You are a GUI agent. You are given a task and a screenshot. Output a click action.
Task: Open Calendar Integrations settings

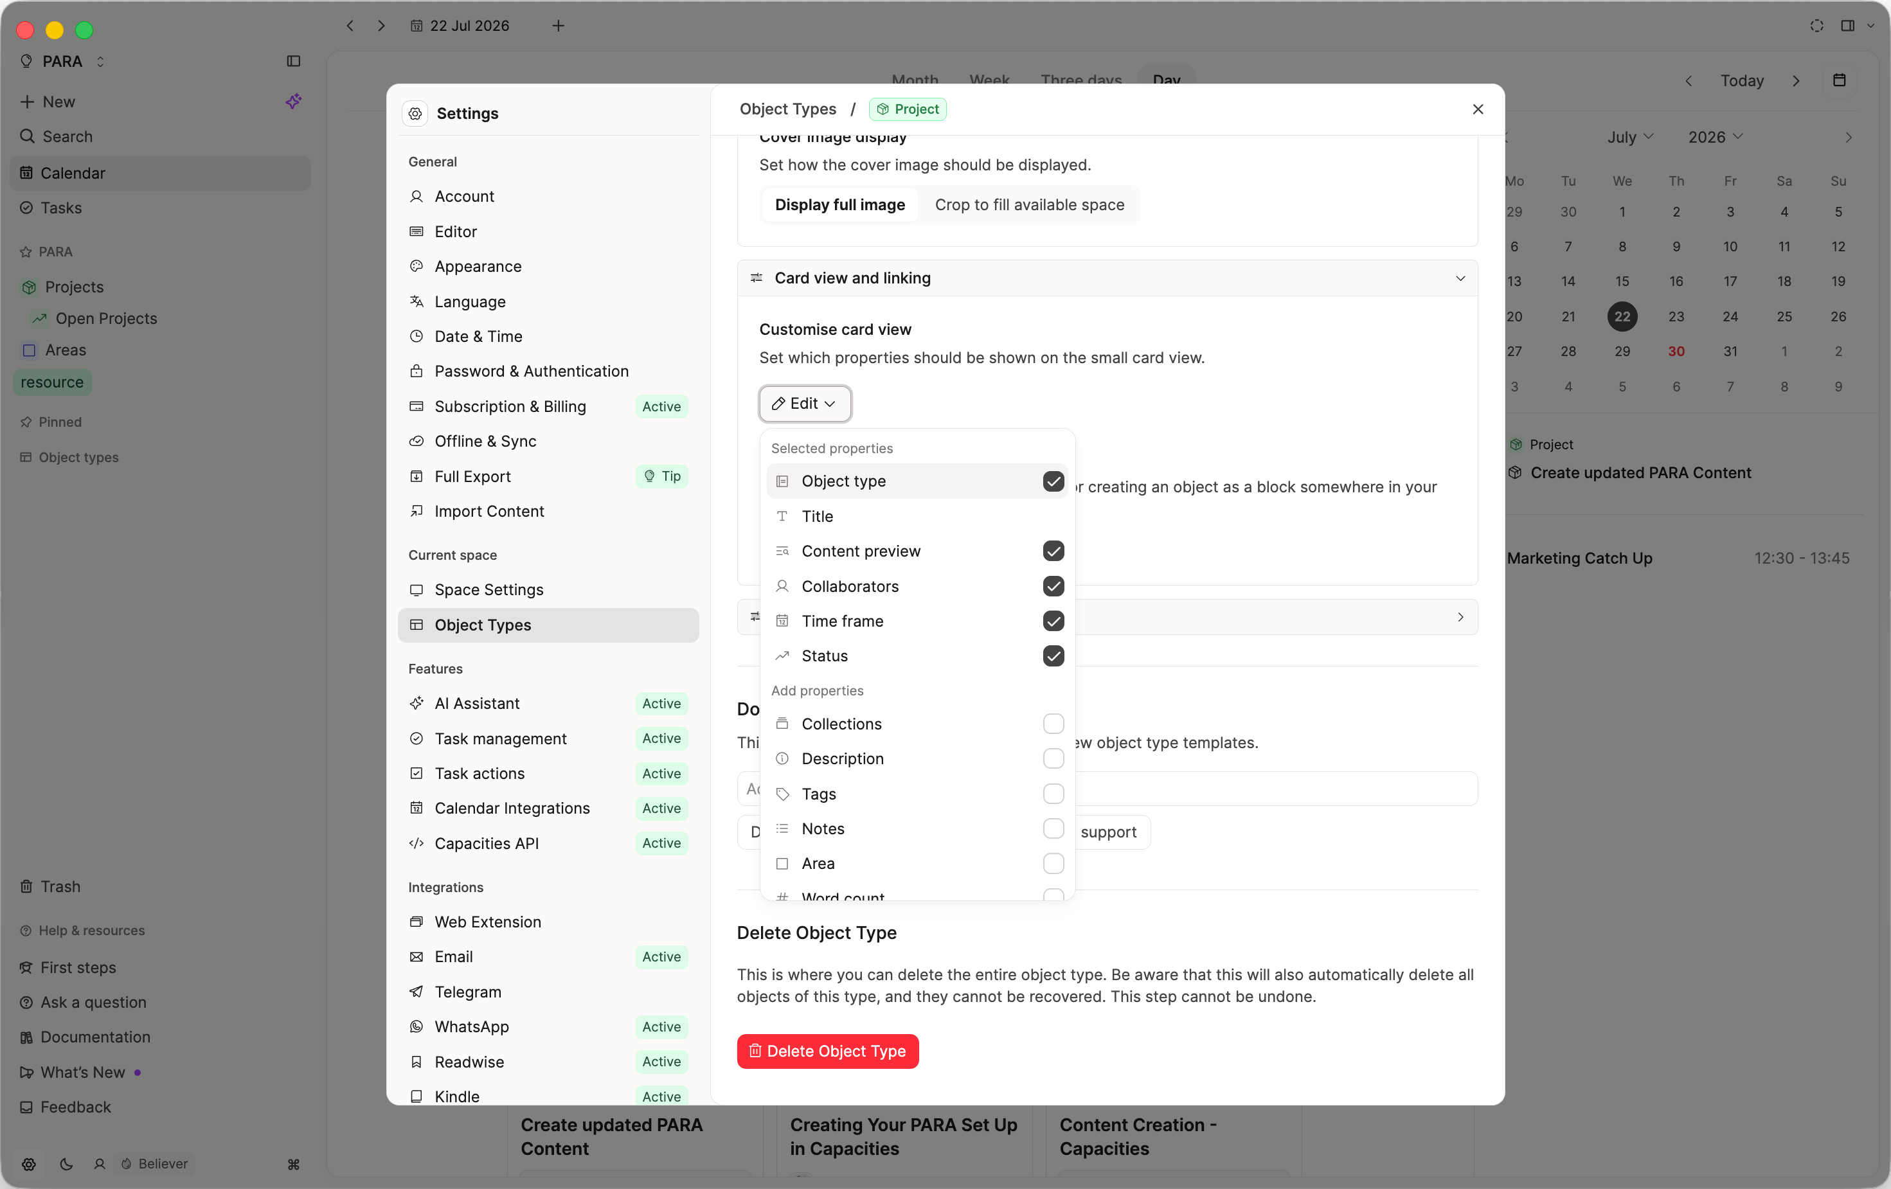pos(548,807)
